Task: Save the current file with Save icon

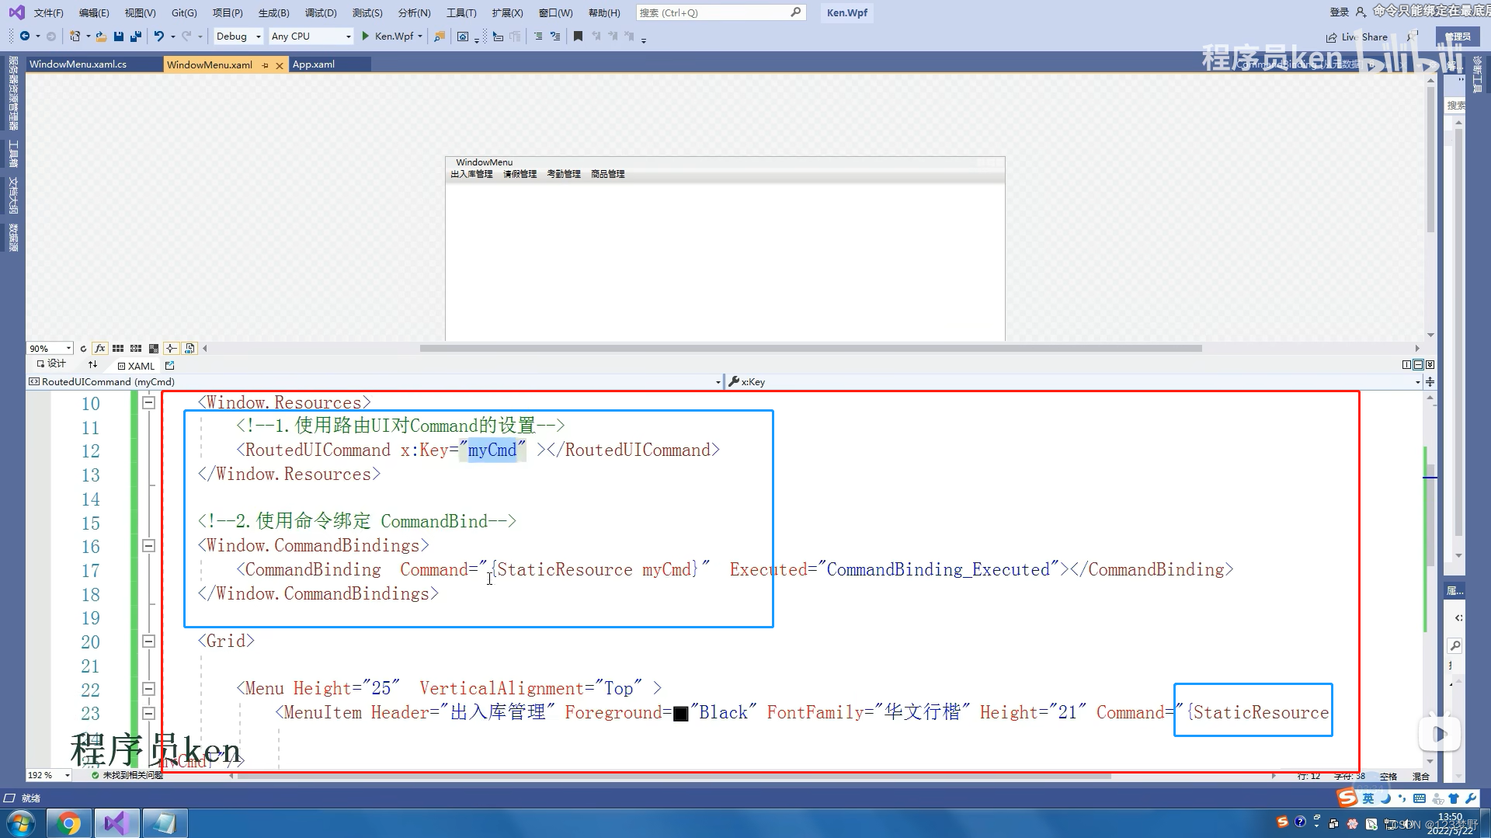Action: (x=119, y=37)
